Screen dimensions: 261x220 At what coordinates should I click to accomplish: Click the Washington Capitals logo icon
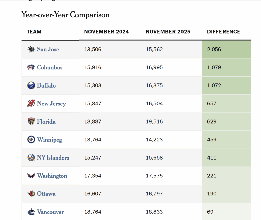31,176
